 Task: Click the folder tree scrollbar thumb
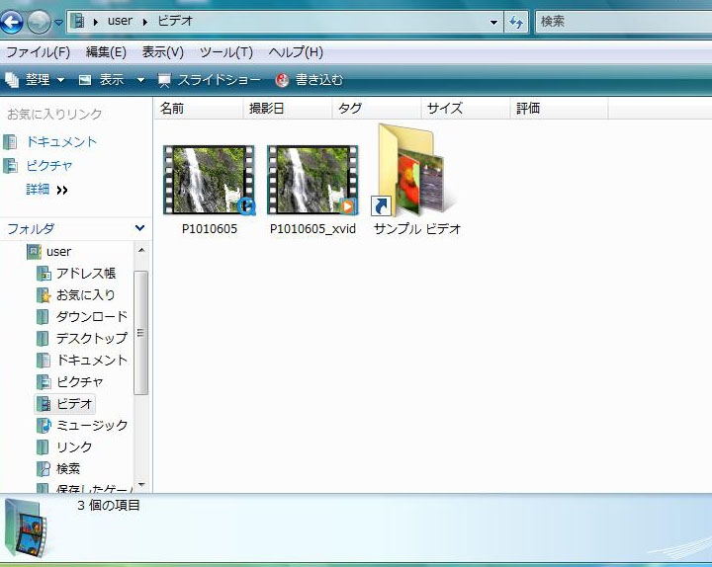[140, 333]
